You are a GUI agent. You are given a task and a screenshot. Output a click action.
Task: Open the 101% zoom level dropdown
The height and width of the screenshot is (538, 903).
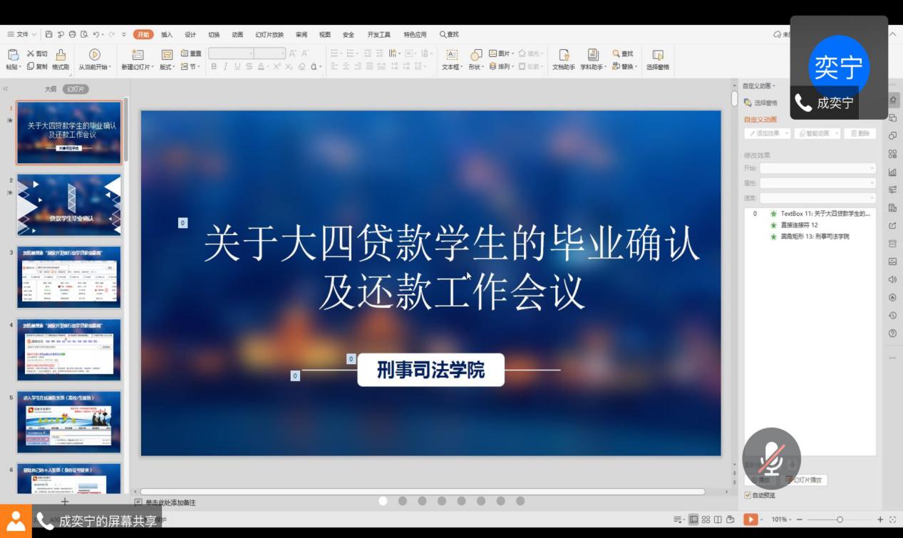click(781, 519)
